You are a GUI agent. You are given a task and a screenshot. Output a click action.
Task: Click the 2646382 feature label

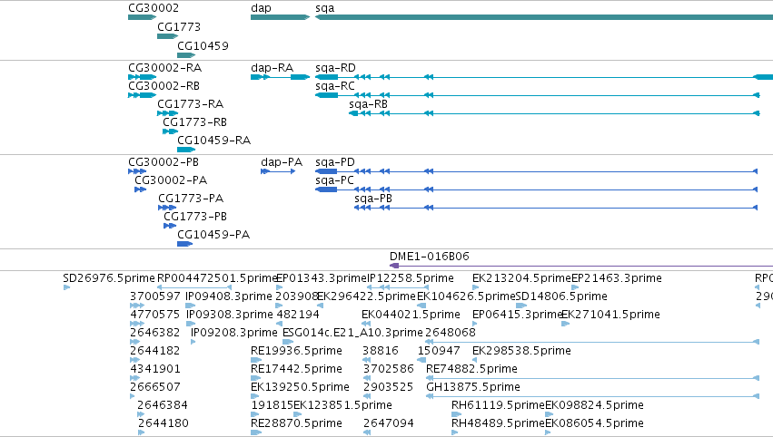(155, 333)
